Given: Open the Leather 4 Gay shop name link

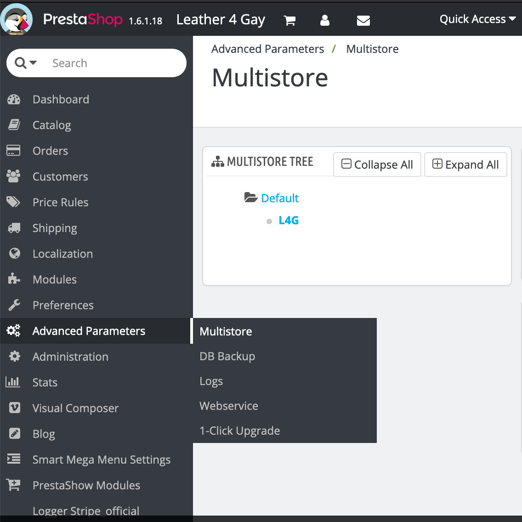Looking at the screenshot, I should [x=221, y=20].
